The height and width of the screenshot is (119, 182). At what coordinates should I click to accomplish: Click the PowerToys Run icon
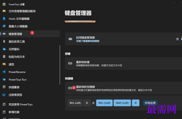[x=4, y=79]
